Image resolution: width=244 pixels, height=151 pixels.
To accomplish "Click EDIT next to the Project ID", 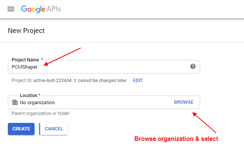I will point(138,81).
